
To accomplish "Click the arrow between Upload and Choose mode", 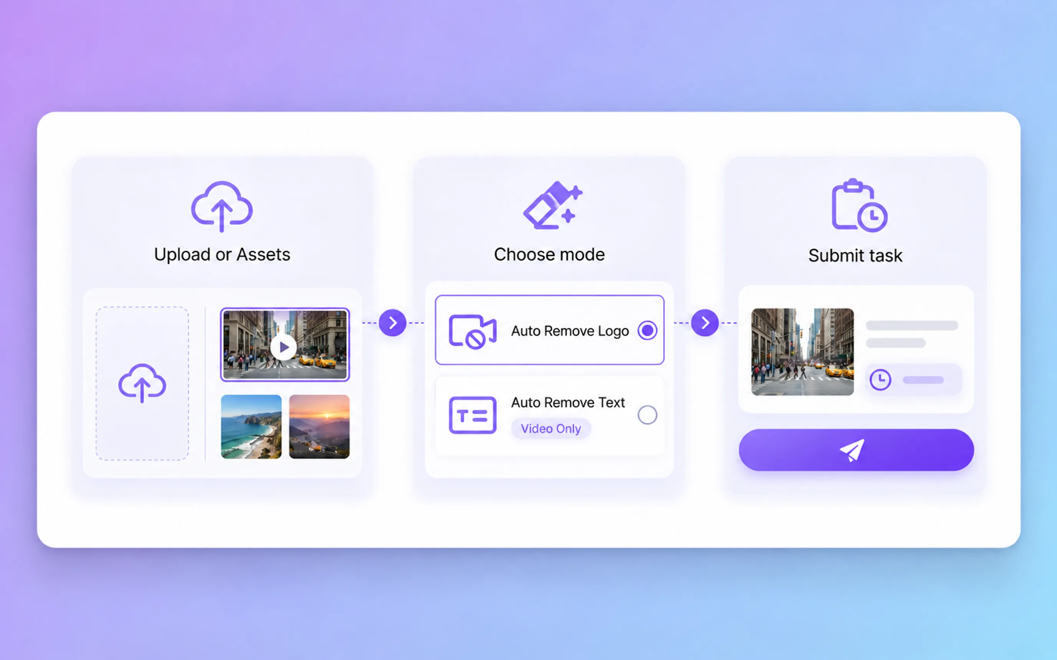I will click(392, 323).
